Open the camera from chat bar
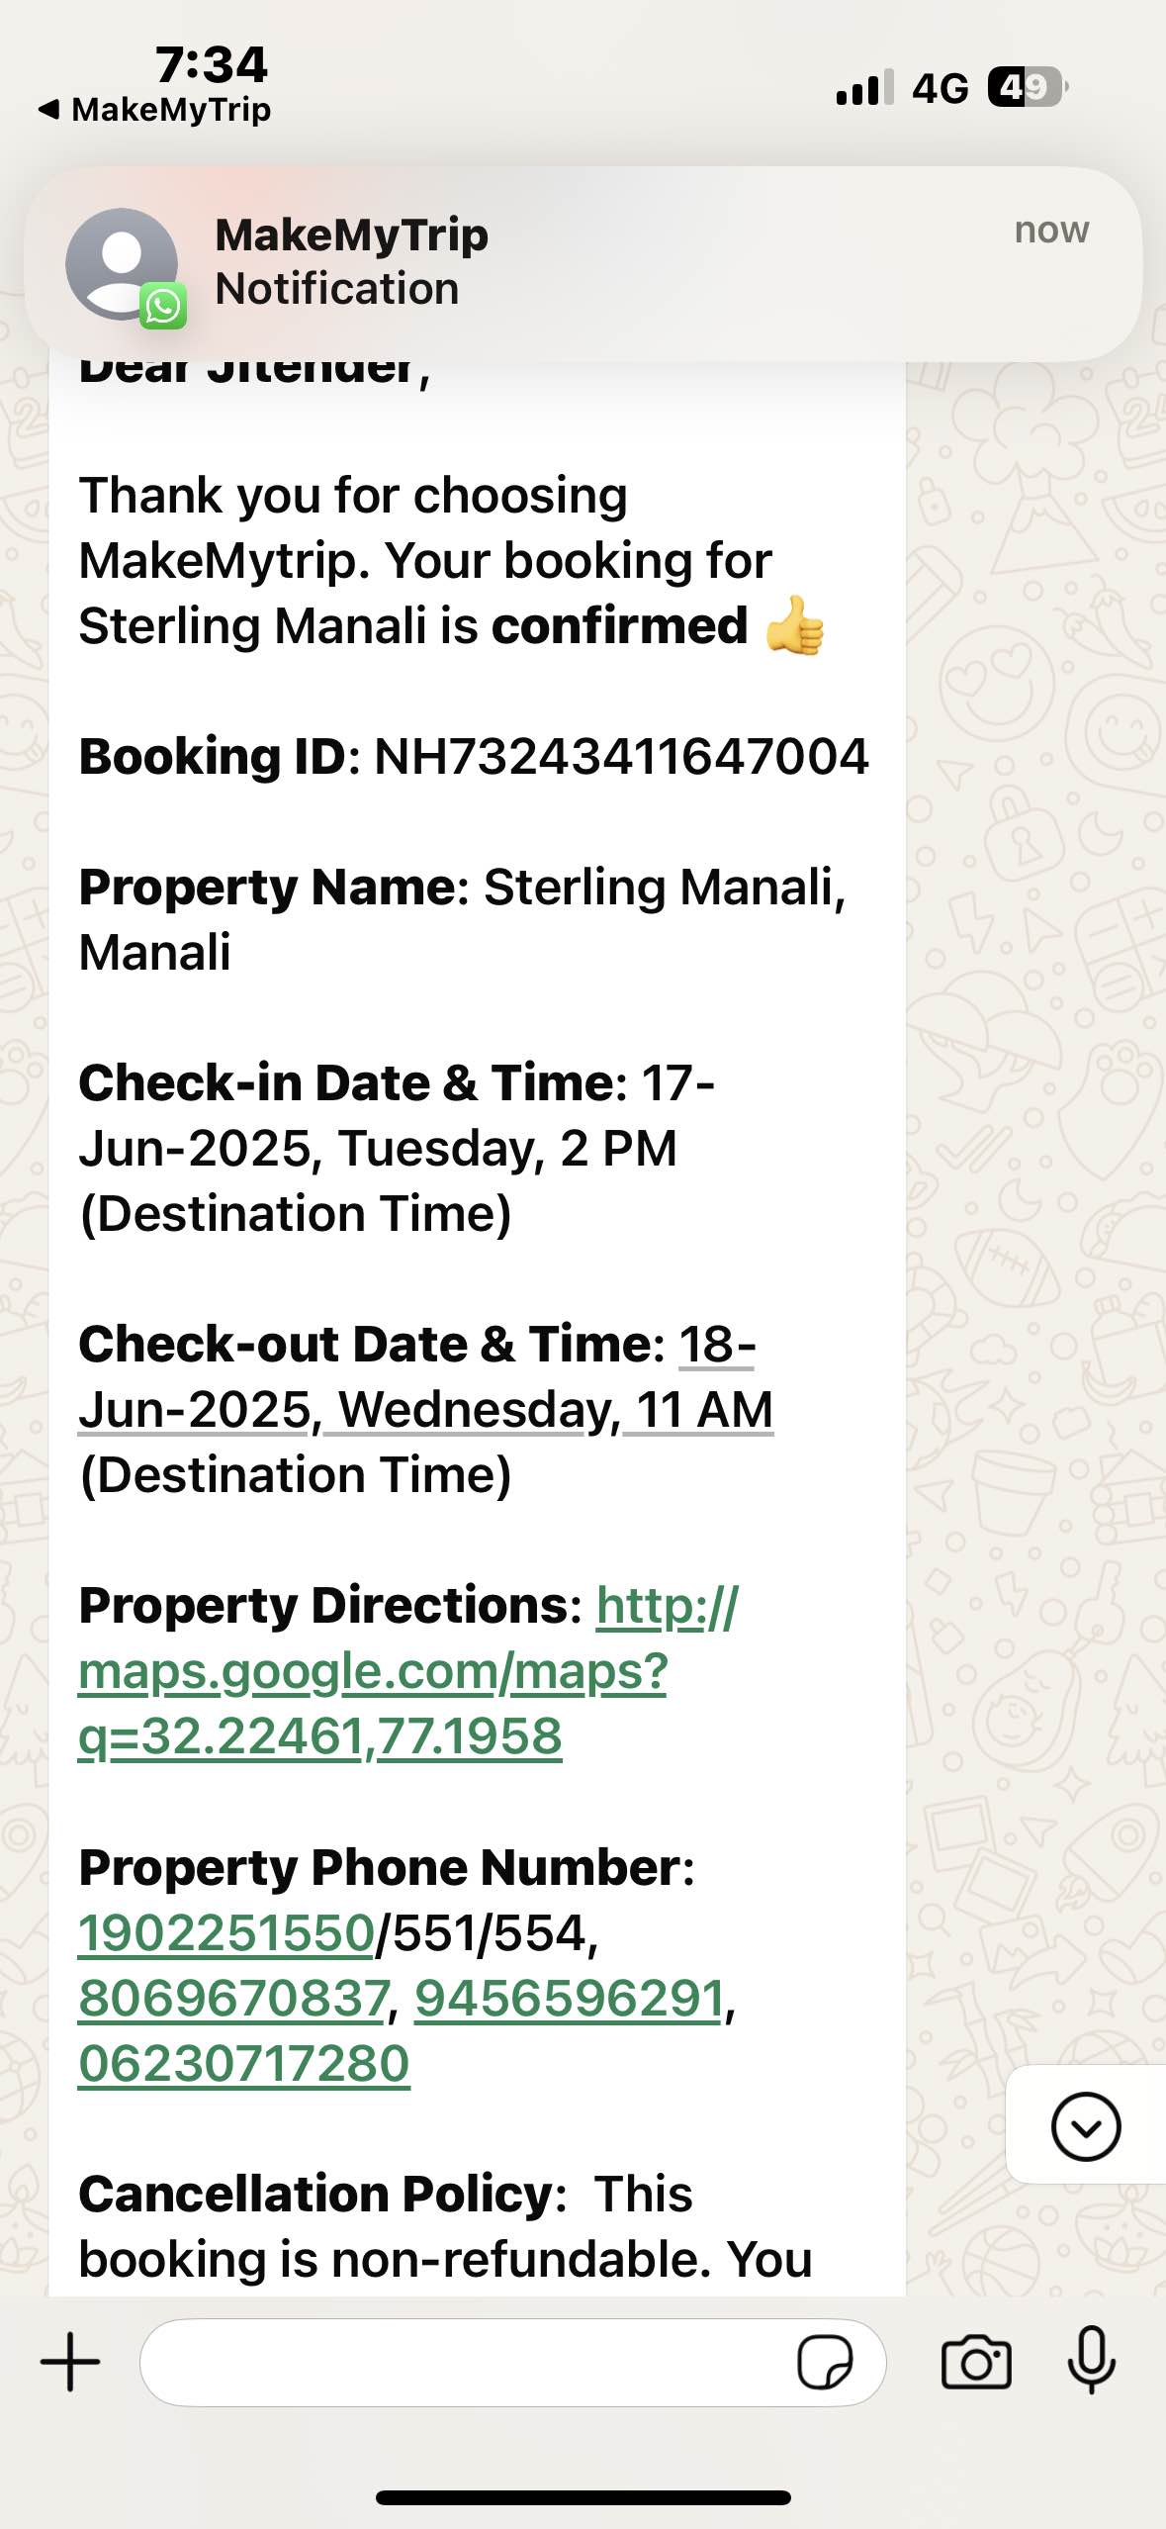The width and height of the screenshot is (1166, 2529). tap(975, 2362)
